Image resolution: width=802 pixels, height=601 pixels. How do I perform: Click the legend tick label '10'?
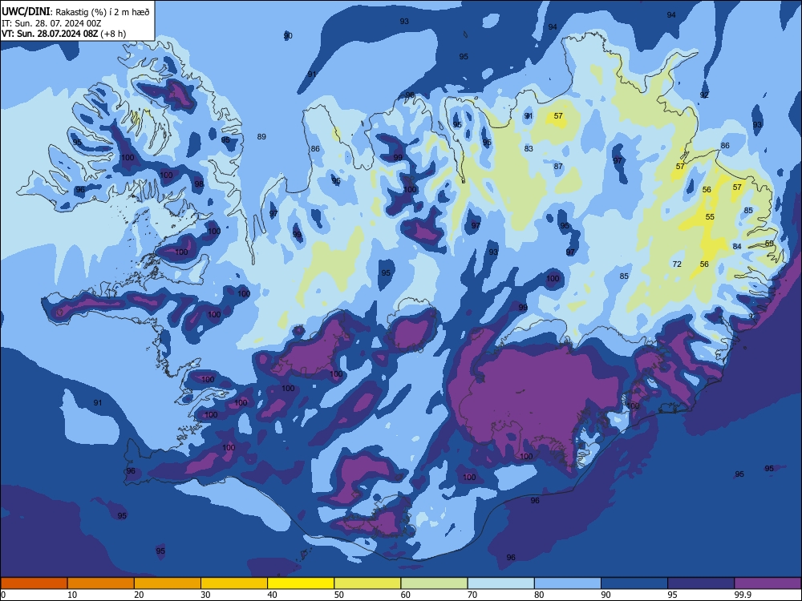(72, 595)
